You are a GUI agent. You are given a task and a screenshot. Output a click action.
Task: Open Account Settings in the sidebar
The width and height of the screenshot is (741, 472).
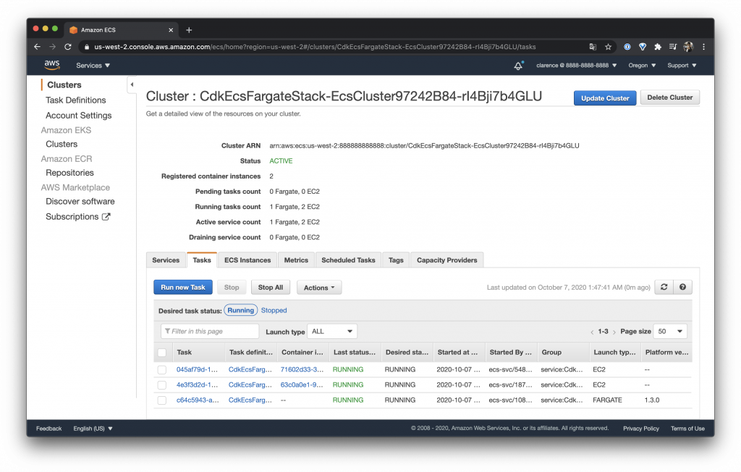pyautogui.click(x=78, y=115)
